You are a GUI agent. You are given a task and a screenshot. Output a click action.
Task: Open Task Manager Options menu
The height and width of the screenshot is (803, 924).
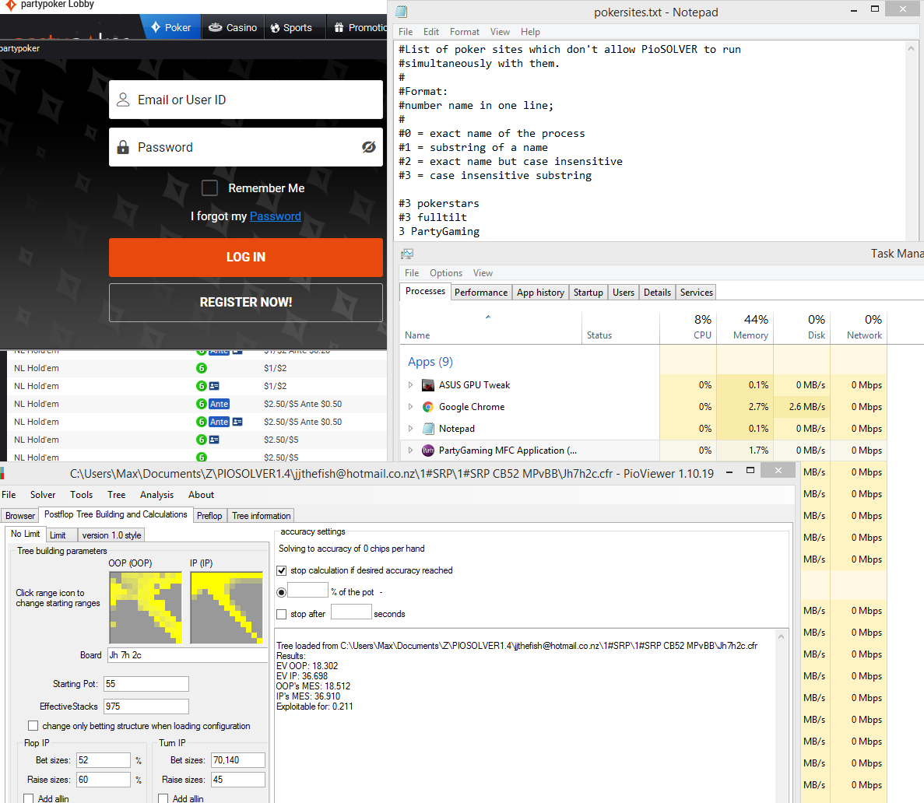pyautogui.click(x=445, y=273)
